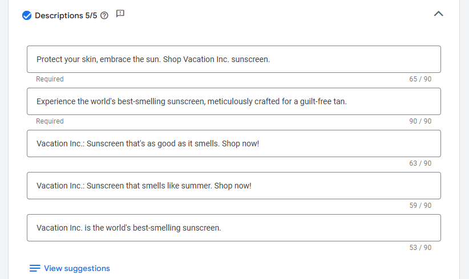Collapse the Descriptions section with chevron
This screenshot has width=469, height=279.
pyautogui.click(x=438, y=14)
